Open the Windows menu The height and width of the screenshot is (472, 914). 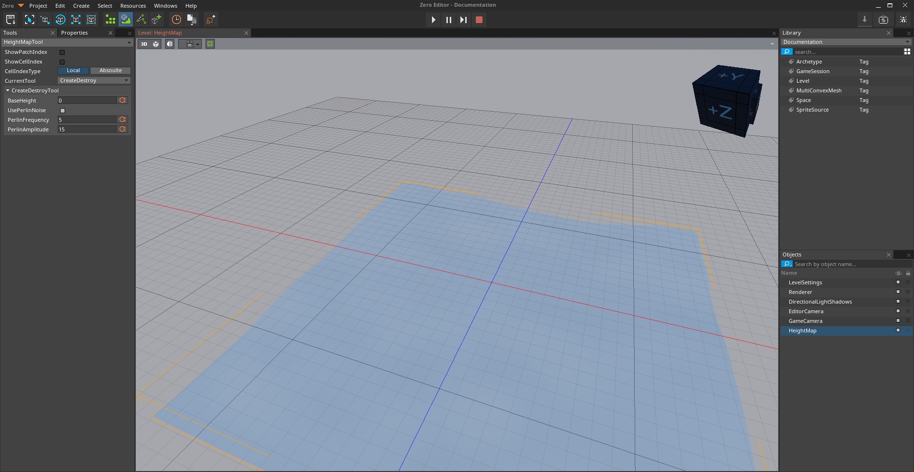(x=166, y=6)
